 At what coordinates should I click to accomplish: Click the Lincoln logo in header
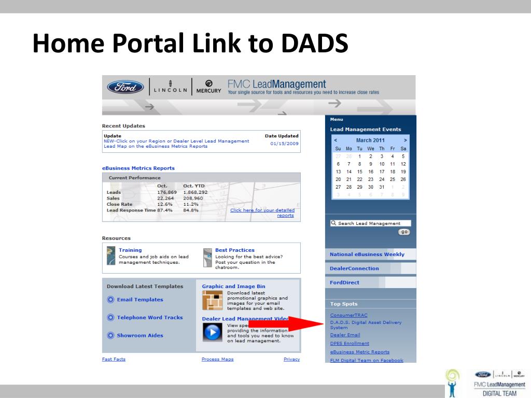pos(170,87)
